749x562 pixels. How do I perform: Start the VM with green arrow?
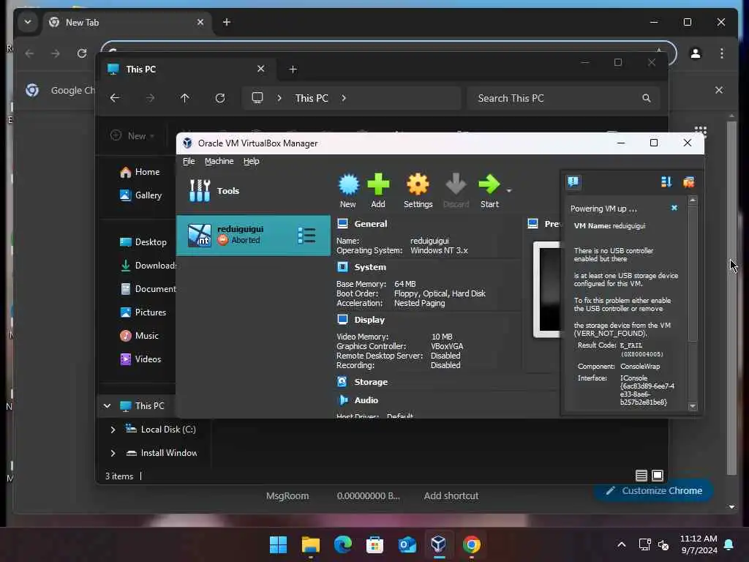pyautogui.click(x=489, y=191)
